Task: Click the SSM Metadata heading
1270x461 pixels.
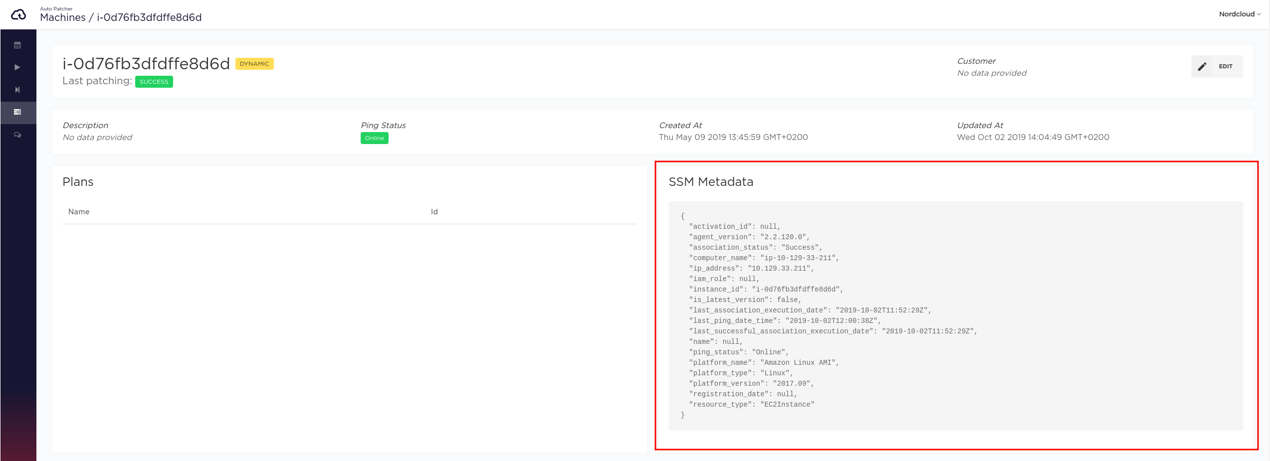Action: [711, 182]
